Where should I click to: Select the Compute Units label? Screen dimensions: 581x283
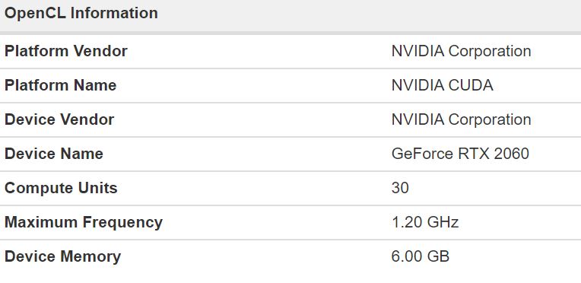click(x=61, y=188)
